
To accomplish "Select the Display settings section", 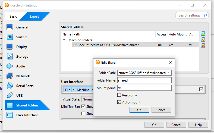I will click(21, 47).
